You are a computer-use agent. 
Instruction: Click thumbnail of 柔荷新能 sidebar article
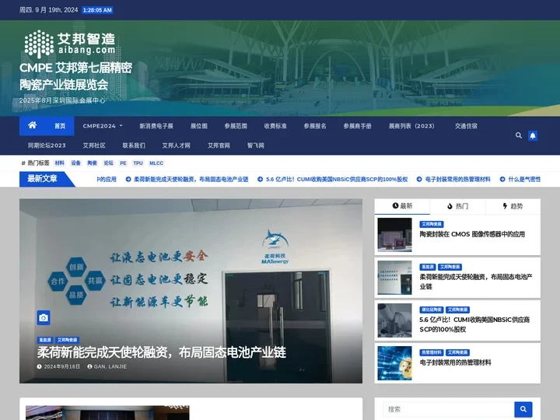(394, 278)
